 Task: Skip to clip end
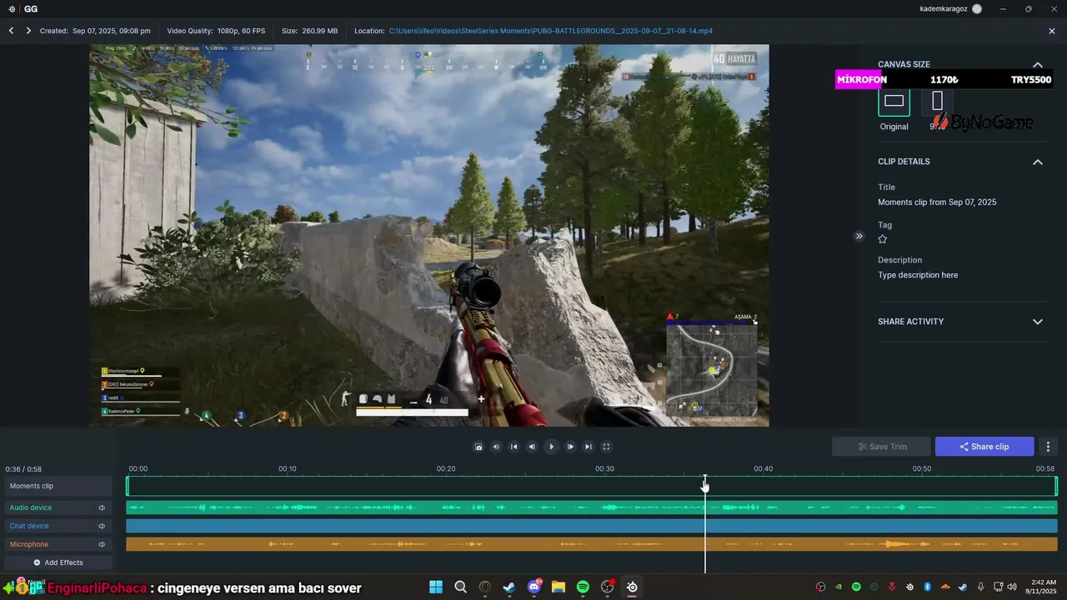(589, 447)
